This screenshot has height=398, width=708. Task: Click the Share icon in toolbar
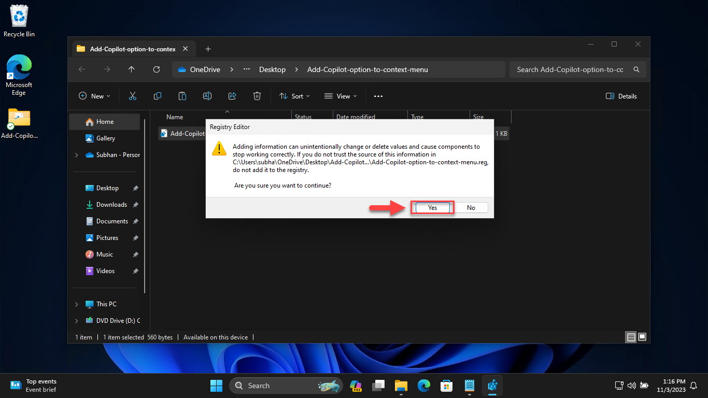point(232,96)
